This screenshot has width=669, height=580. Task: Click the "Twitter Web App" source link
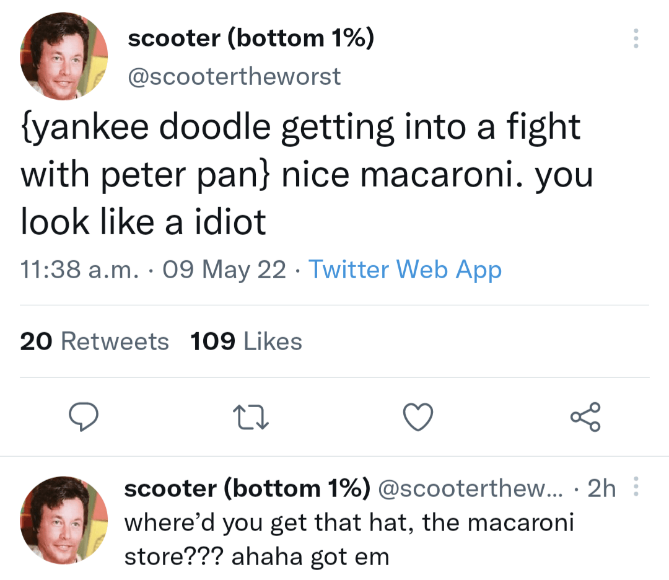click(x=404, y=270)
